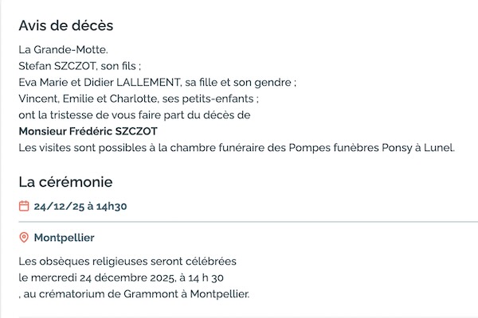The height and width of the screenshot is (318, 478).
Task: Click the location pin icon
Action: point(24,238)
